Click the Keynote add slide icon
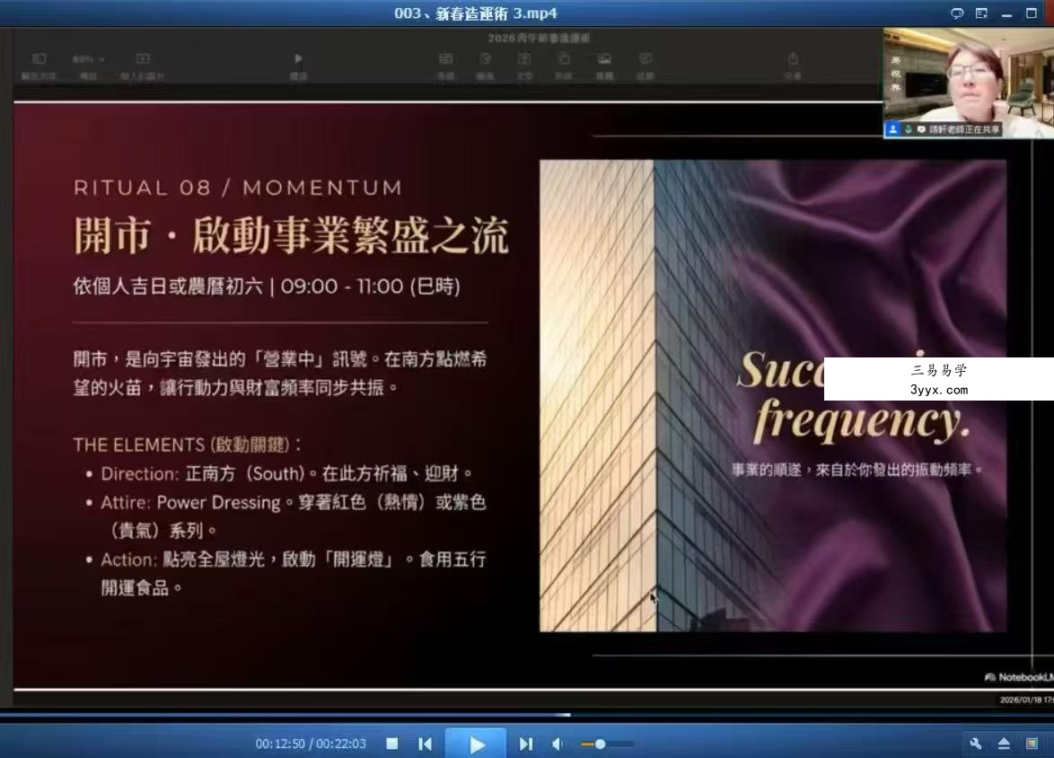 click(x=143, y=59)
